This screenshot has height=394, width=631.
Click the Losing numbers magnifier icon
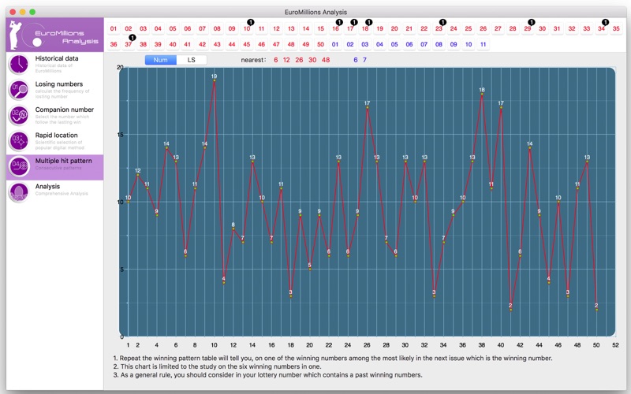(18, 90)
